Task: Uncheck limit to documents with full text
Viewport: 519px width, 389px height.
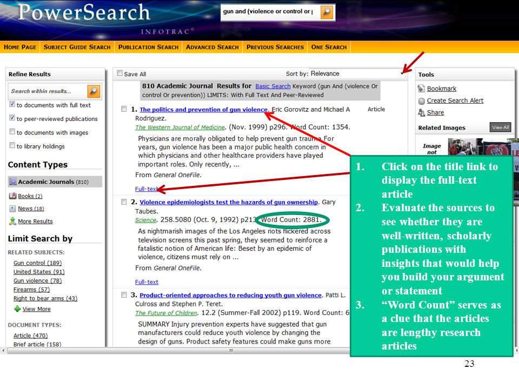Action: 12,104
